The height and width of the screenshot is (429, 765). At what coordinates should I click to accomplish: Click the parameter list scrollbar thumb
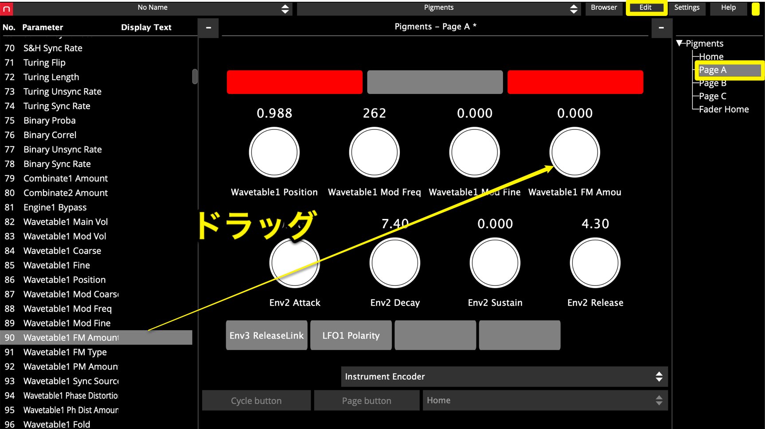pyautogui.click(x=195, y=76)
